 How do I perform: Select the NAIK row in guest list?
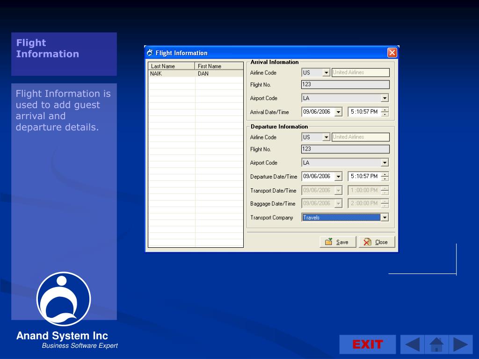pos(196,73)
